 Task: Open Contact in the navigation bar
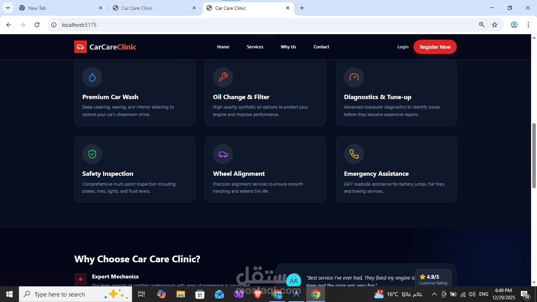point(321,47)
